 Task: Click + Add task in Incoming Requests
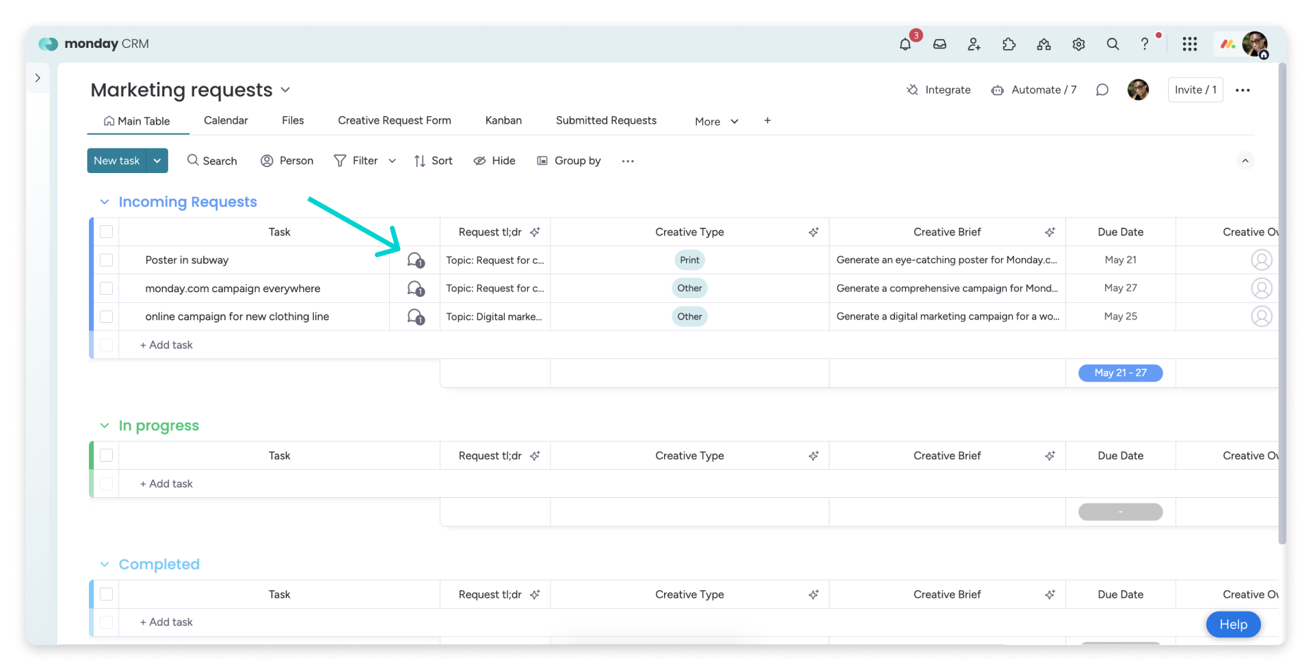tap(166, 345)
